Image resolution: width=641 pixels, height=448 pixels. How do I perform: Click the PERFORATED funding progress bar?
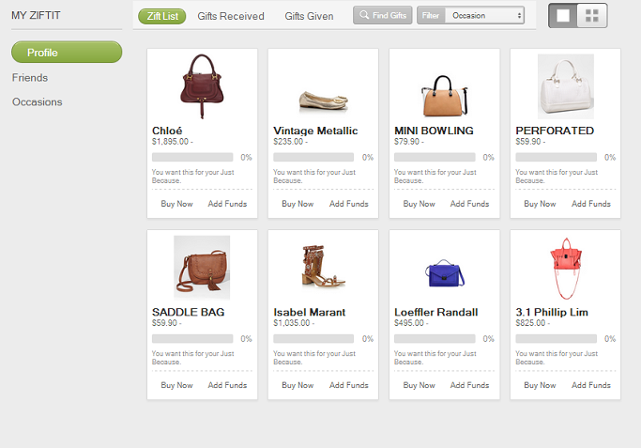tap(556, 157)
